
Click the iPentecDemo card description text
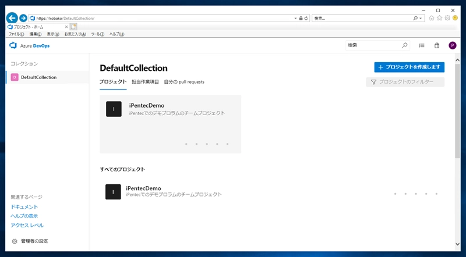click(x=177, y=113)
